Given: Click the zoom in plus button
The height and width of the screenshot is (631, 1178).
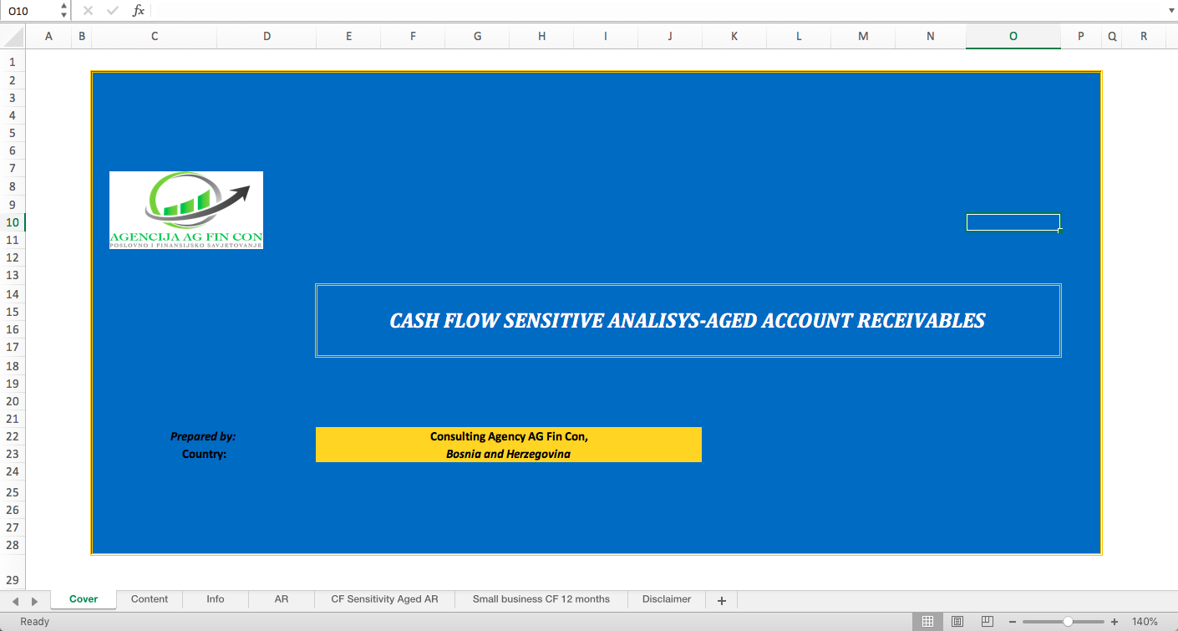Looking at the screenshot, I should pyautogui.click(x=1114, y=622).
